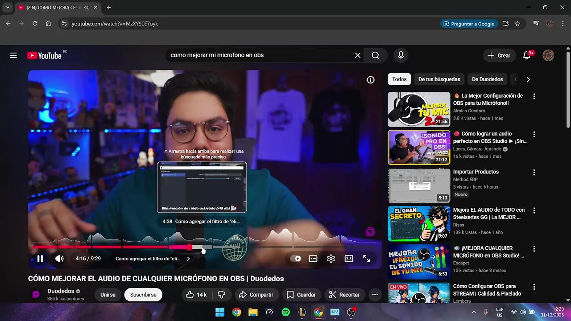Open the account avatar menu
Viewport: 571px width, 321px height.
pos(548,55)
